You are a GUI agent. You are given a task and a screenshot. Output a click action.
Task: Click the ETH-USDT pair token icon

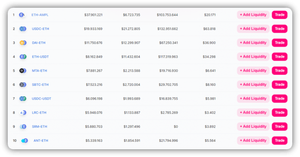(x=23, y=57)
